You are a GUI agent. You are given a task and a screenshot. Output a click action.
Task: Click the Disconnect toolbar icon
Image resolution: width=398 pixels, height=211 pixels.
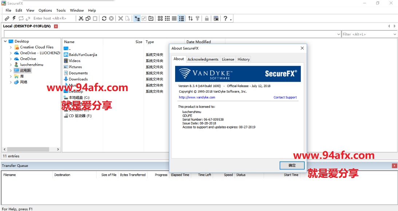click(28, 18)
